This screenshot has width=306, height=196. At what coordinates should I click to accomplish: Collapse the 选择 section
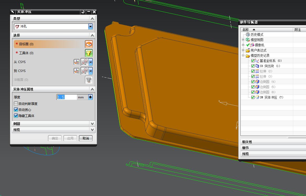tap(92, 35)
